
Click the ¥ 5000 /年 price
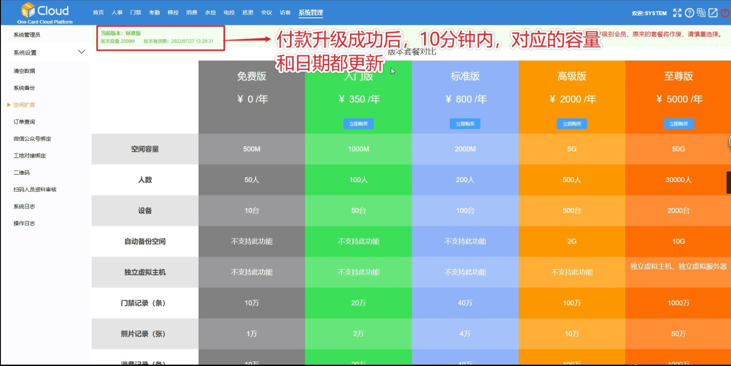click(679, 99)
